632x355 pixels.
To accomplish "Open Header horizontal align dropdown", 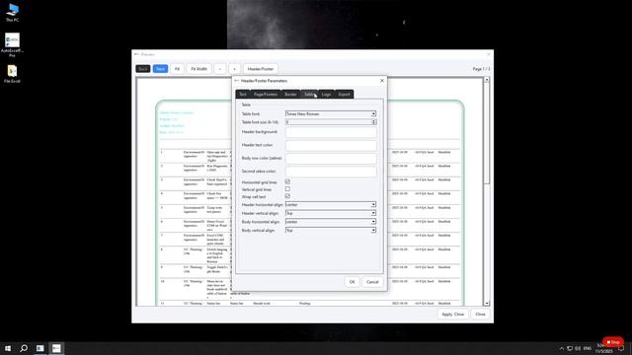I will 331,204.
